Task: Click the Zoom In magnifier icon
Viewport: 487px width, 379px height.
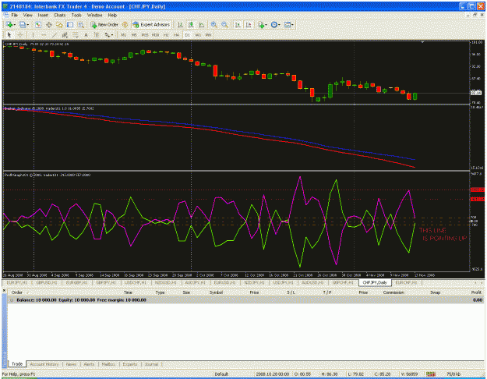Action: click(214, 24)
